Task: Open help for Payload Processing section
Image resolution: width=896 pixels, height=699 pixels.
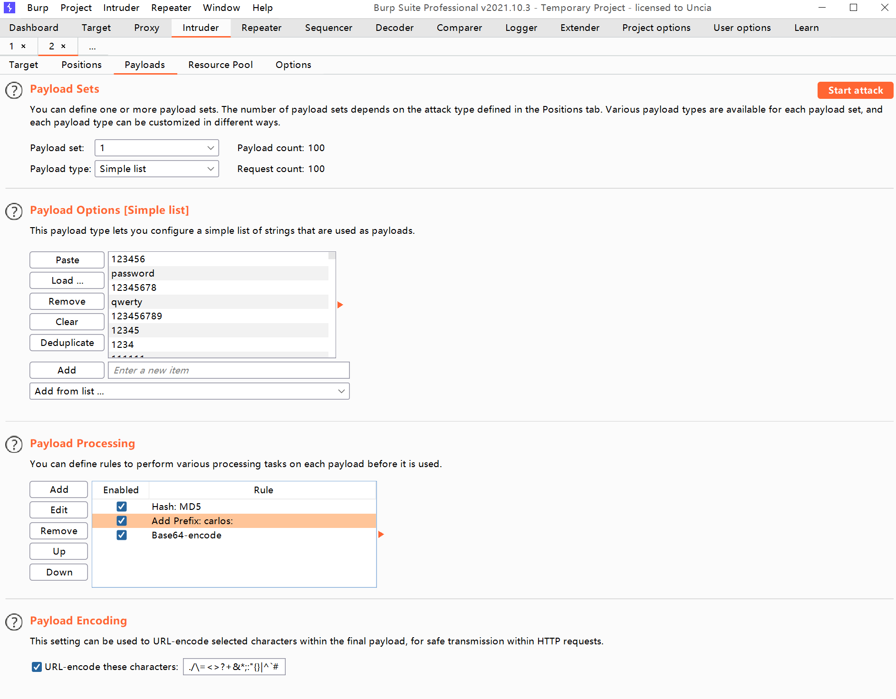Action: point(14,445)
